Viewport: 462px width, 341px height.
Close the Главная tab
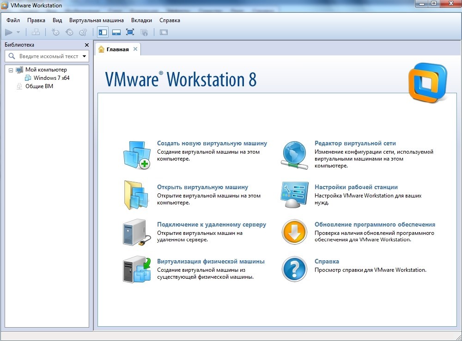click(x=135, y=49)
